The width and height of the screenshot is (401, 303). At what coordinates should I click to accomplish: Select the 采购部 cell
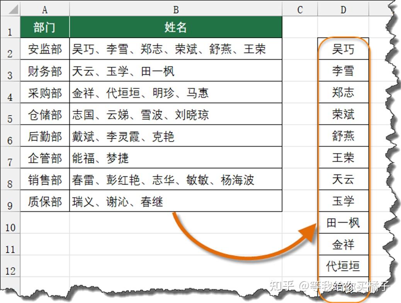coord(45,92)
